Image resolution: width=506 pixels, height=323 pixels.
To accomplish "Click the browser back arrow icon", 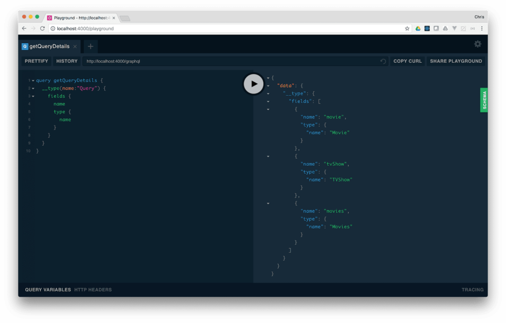I will tap(24, 28).
